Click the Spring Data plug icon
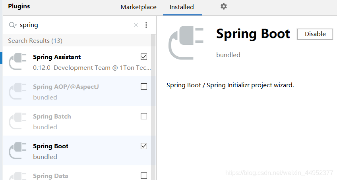 [17, 176]
